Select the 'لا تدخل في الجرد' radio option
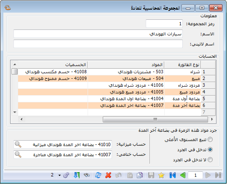 click(210, 160)
